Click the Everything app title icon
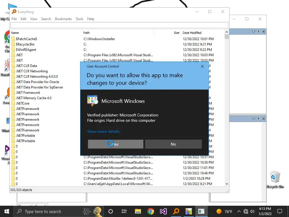Image resolution: width=289 pixels, height=217 pixels. [14, 12]
